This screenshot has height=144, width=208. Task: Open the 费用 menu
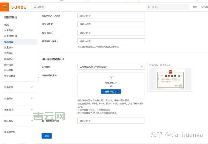[x=195, y=7]
